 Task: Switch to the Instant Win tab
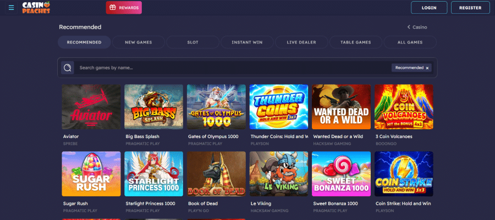click(x=247, y=42)
